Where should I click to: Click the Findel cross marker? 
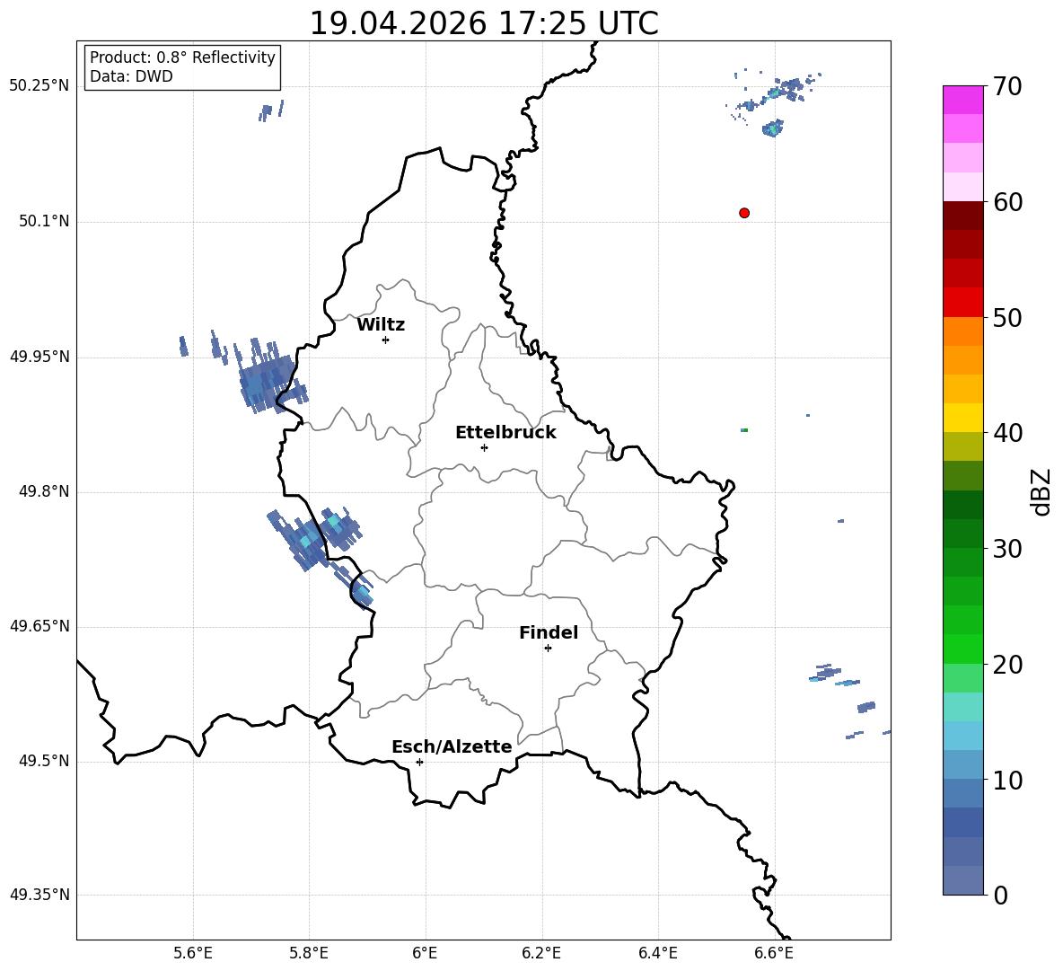click(548, 649)
